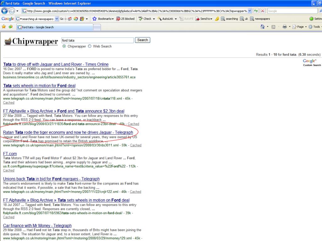Expand the address bar URL history dropdown
The height and width of the screenshot is (241, 322).
[x=249, y=11]
